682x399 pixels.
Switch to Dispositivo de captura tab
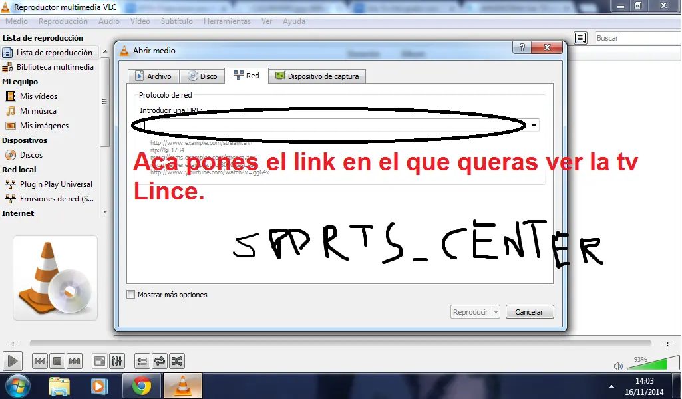(317, 76)
